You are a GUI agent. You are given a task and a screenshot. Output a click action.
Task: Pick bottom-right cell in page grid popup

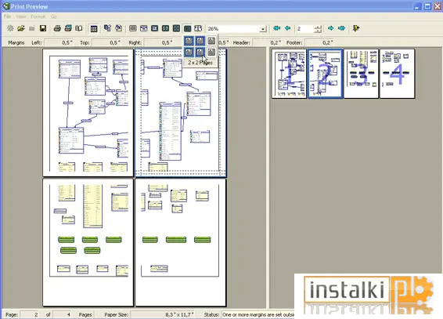point(211,52)
